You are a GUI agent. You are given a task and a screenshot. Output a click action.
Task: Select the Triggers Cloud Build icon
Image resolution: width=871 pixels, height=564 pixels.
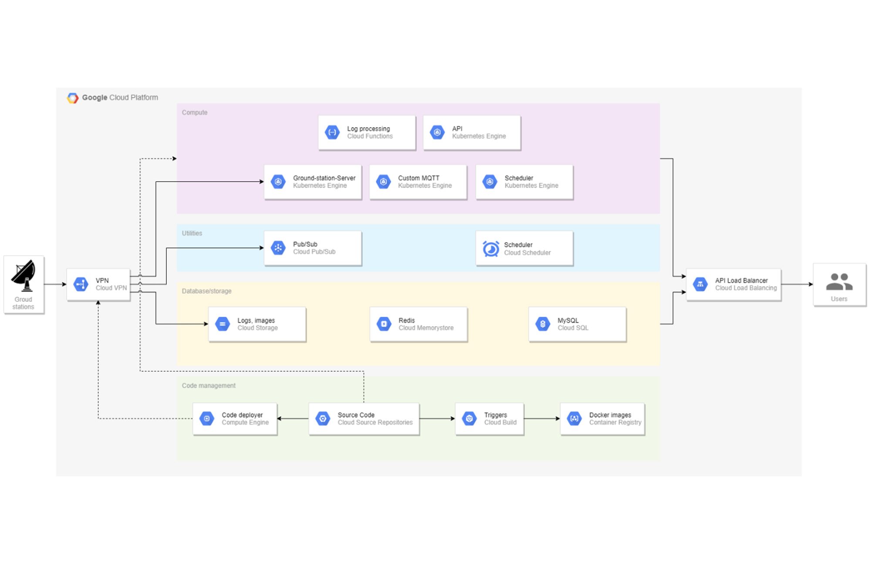[469, 419]
